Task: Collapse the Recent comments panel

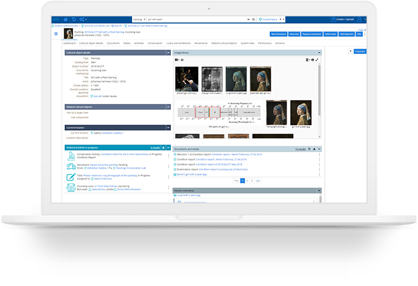Action: tap(319, 190)
